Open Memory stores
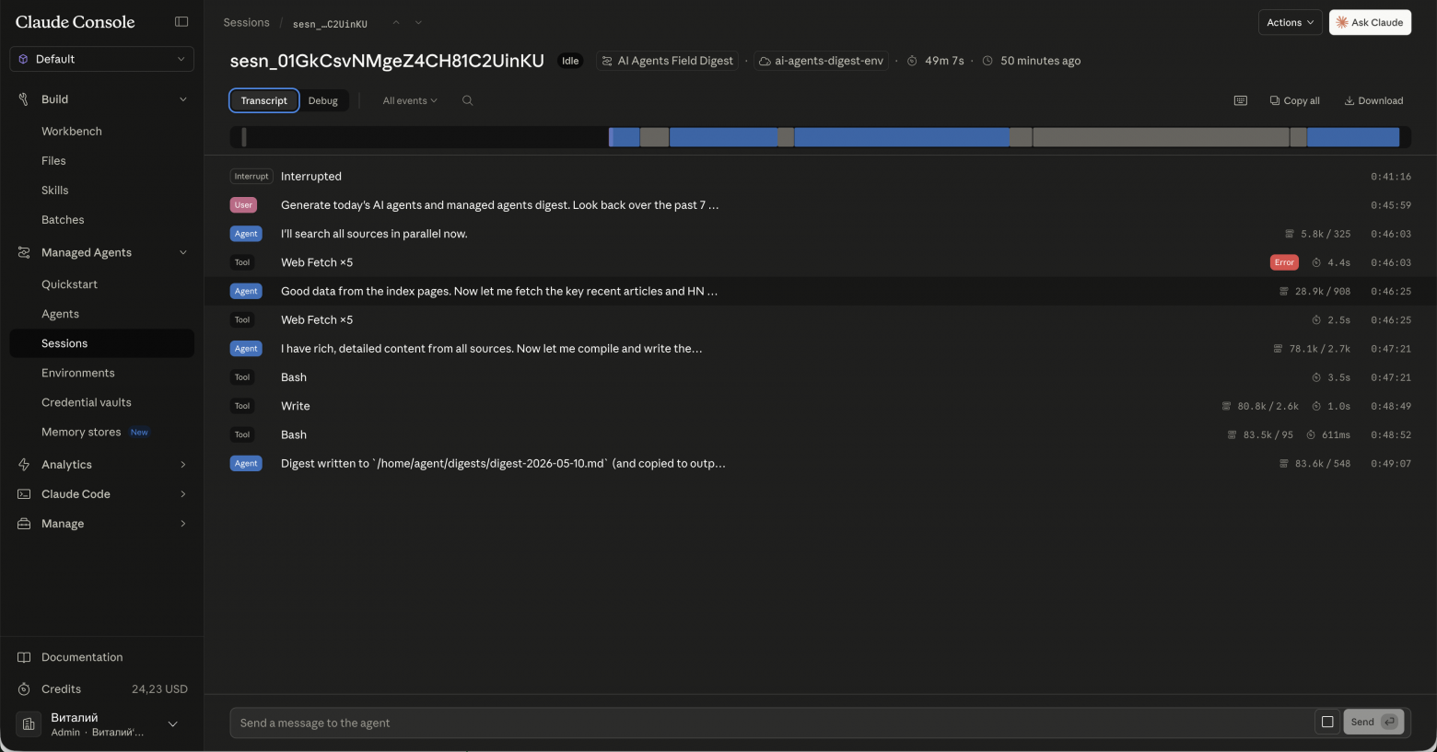The height and width of the screenshot is (752, 1437). point(81,432)
